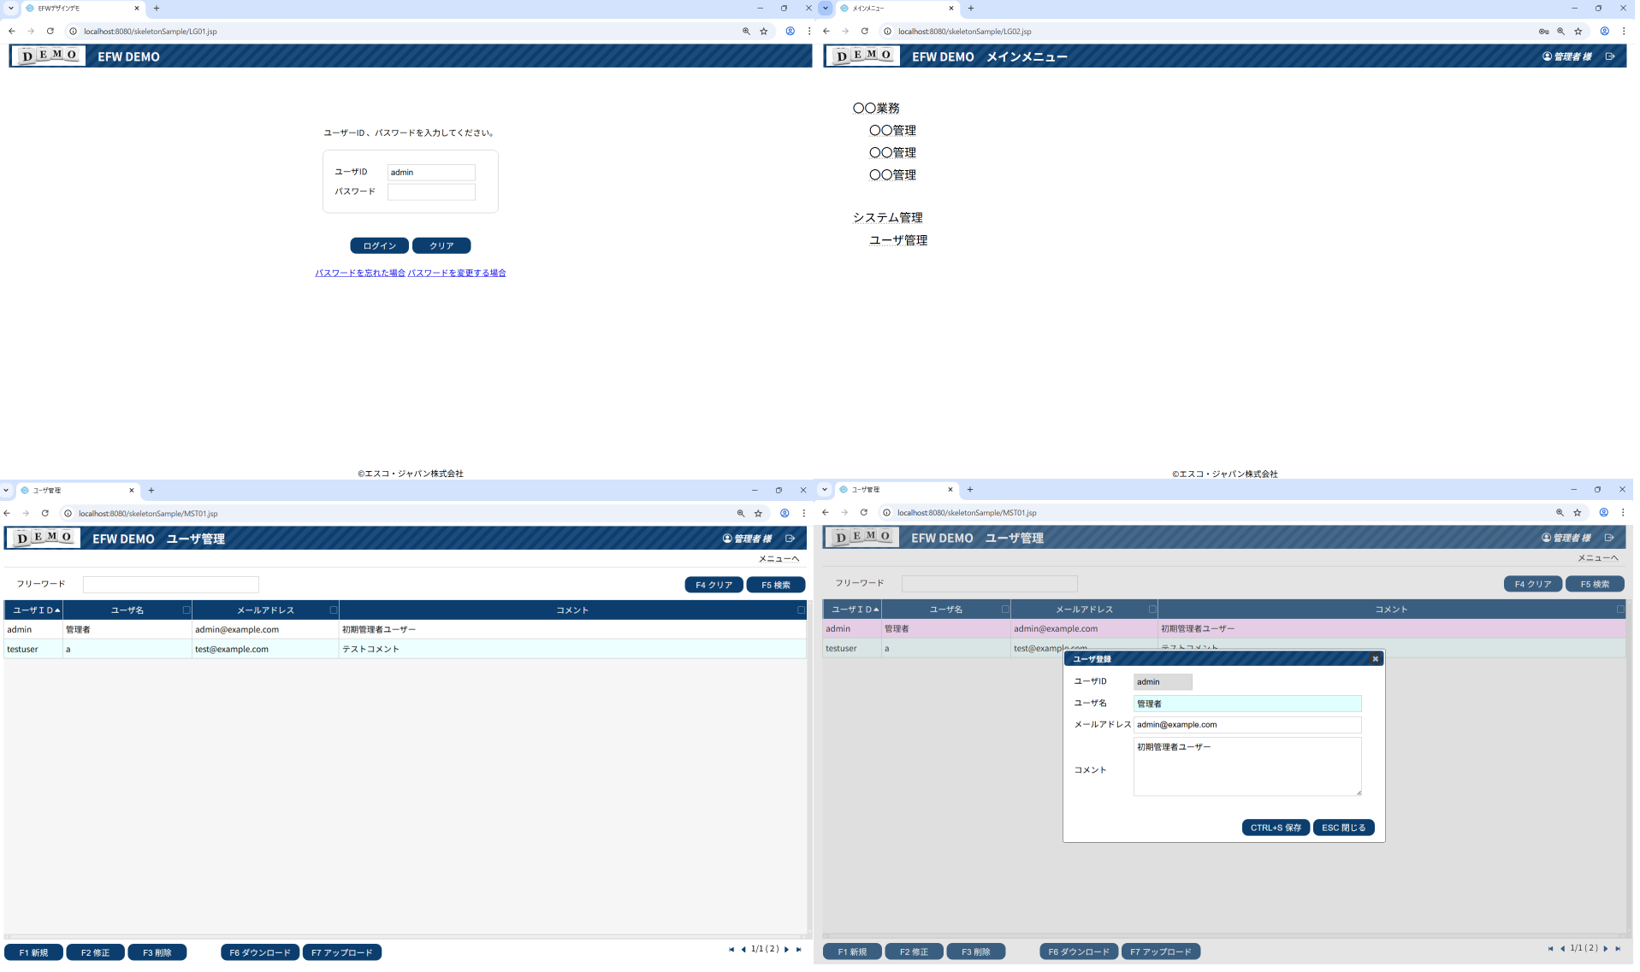
Task: Focus ユーザ名 field in ユーザ登録 dialog
Action: pyautogui.click(x=1247, y=704)
